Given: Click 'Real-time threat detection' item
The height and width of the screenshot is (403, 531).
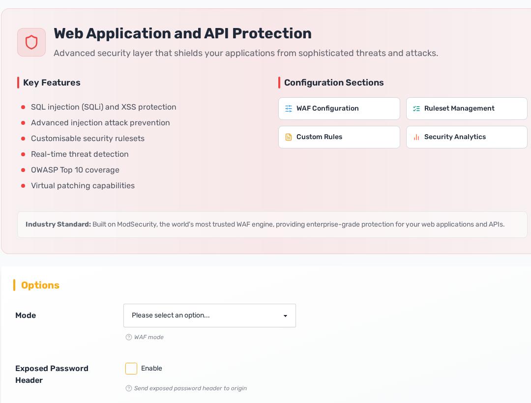Looking at the screenshot, I should coord(80,154).
